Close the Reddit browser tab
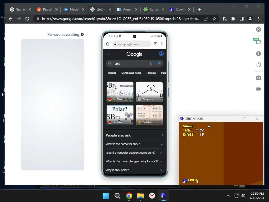The image size is (269, 202). pyautogui.click(x=56, y=9)
